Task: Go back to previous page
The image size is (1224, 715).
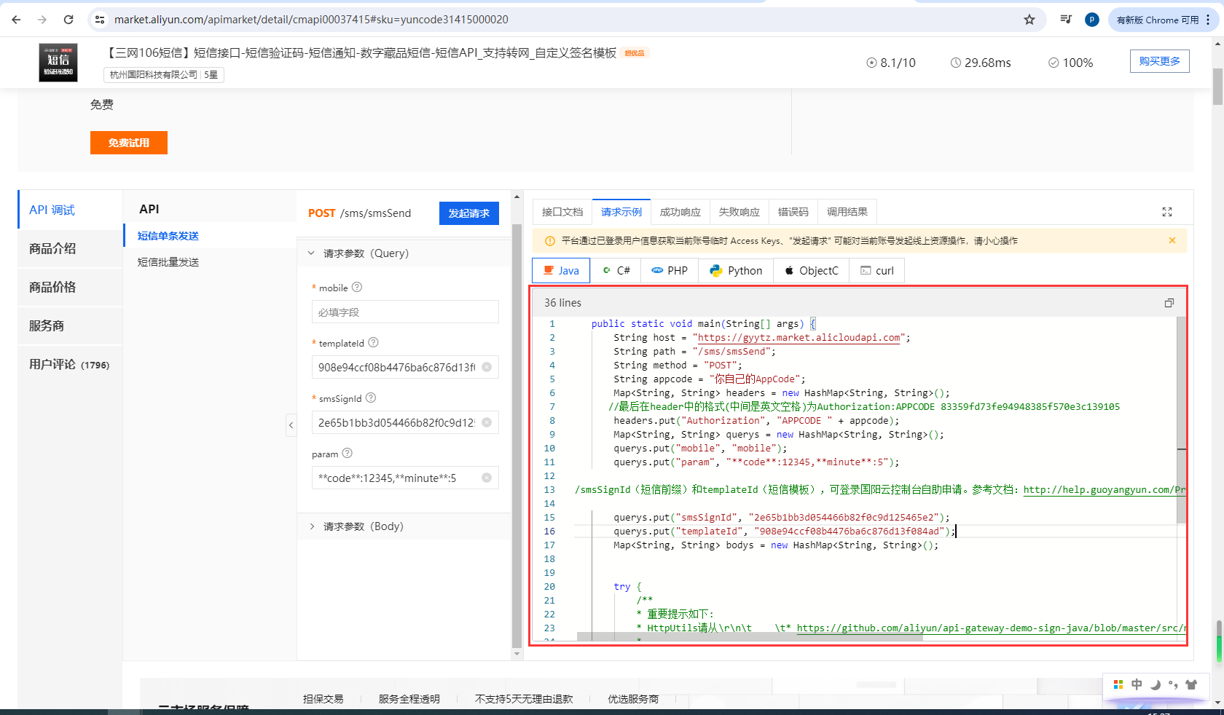Action: coord(16,20)
